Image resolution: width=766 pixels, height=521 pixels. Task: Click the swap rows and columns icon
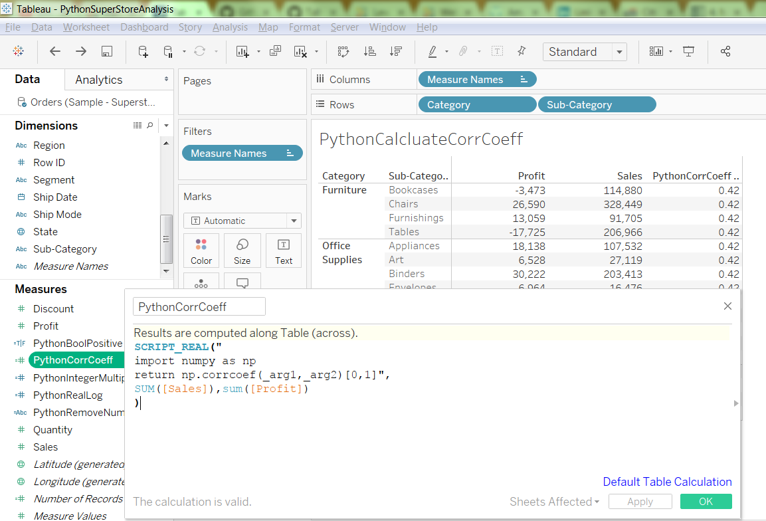pyautogui.click(x=343, y=52)
